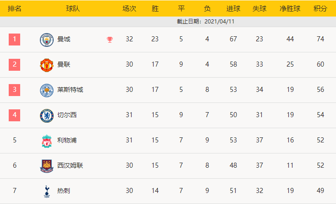
Task: Click the 积分 column header
Action: (320, 9)
